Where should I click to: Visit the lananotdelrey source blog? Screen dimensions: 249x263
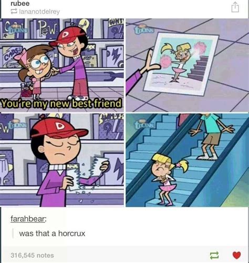click(39, 12)
